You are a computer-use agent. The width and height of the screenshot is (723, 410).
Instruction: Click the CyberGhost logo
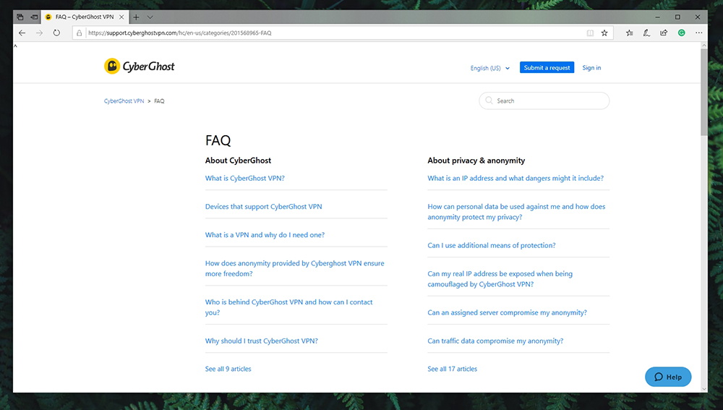coord(140,67)
